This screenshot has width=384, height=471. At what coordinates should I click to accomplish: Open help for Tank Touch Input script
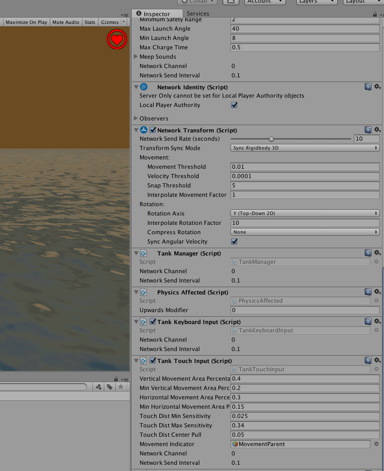(x=368, y=360)
